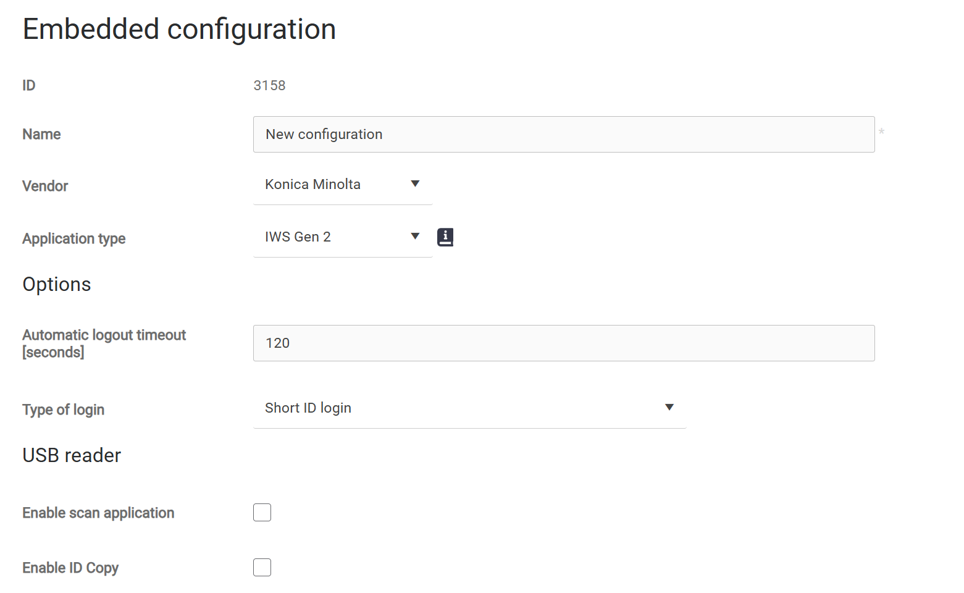This screenshot has width=964, height=593.
Task: Click the Type of login label
Action: pos(63,410)
